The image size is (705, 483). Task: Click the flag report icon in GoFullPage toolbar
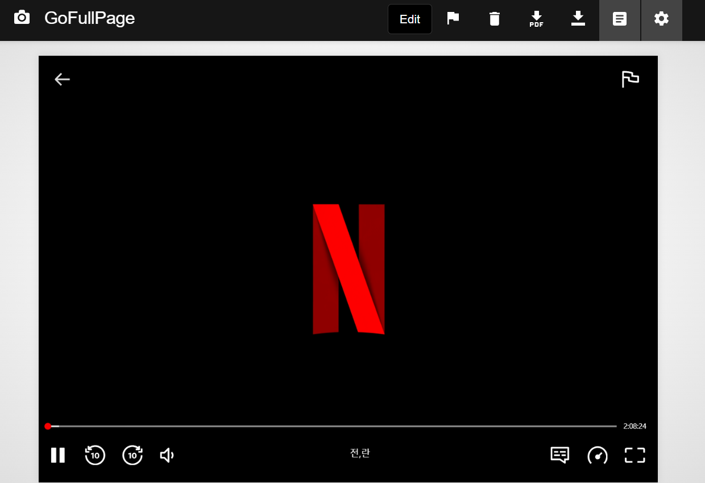click(453, 19)
